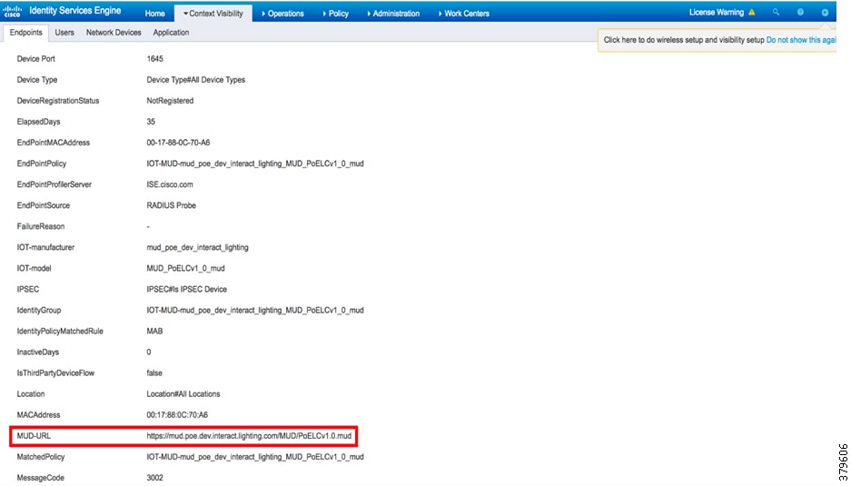Screen dimensions: 851x486
Task: Click the Device Port value 1645
Action: point(154,59)
